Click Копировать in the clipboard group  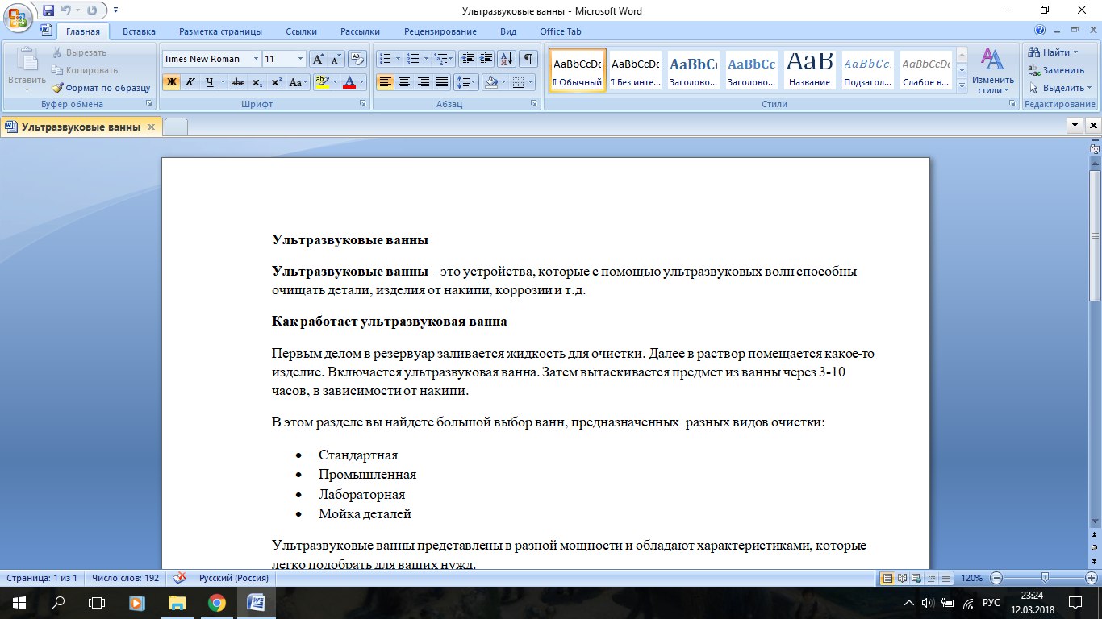(85, 70)
